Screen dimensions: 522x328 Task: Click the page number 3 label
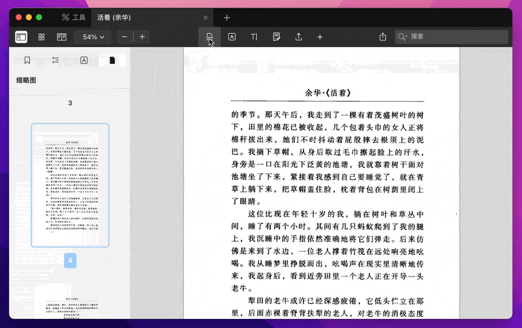coord(70,103)
